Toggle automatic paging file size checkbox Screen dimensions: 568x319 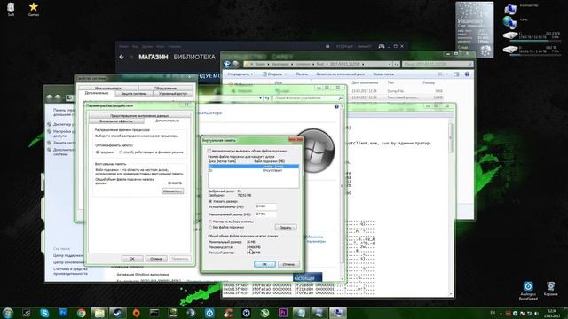coord(209,151)
